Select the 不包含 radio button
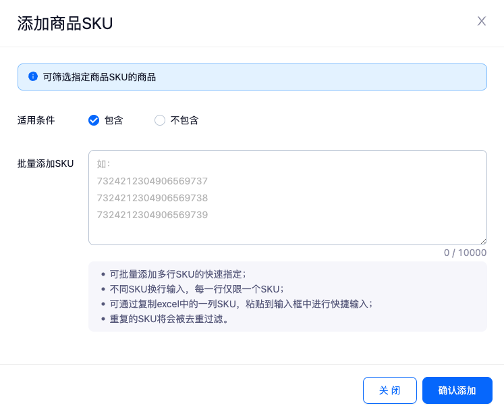 coord(160,120)
